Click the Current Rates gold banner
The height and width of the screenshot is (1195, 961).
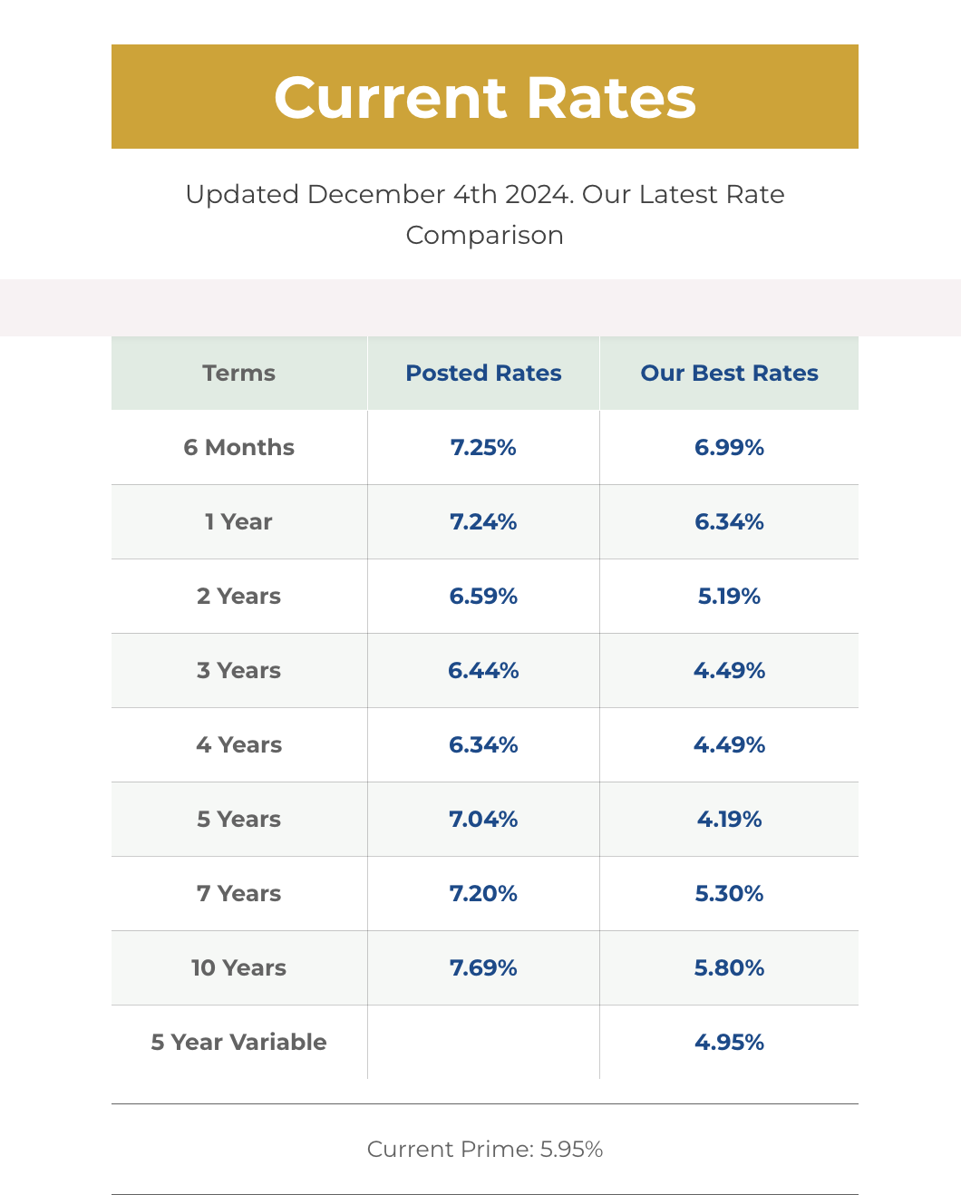[x=485, y=96]
